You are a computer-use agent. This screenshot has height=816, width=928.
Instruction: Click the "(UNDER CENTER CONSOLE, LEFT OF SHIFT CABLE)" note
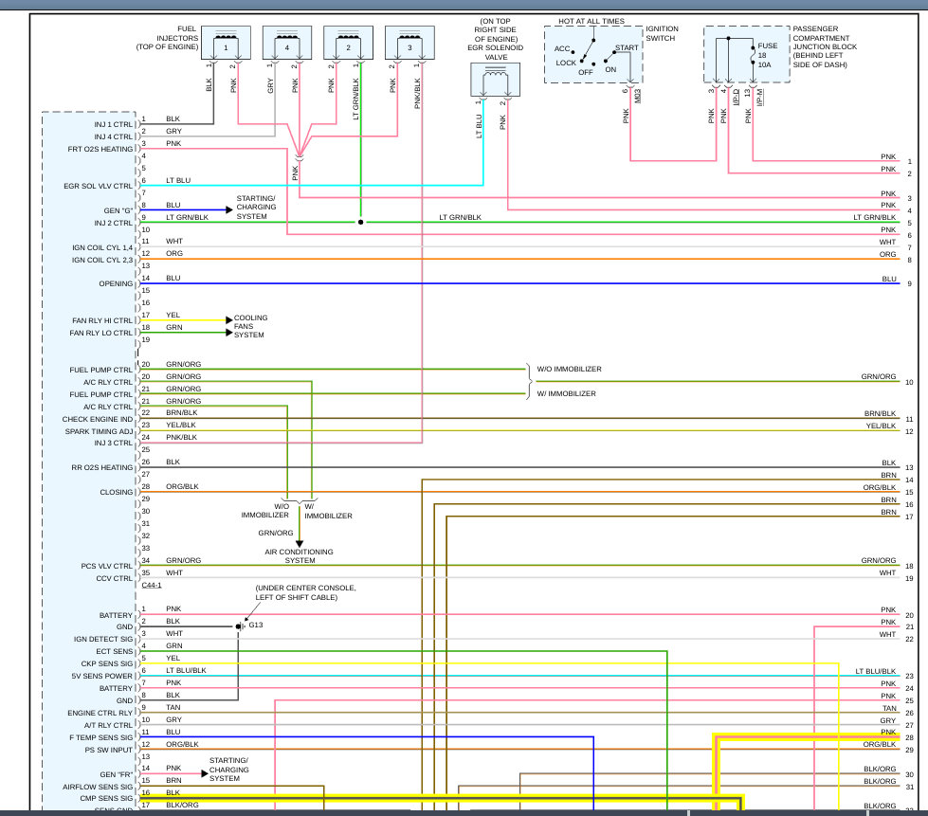306,593
